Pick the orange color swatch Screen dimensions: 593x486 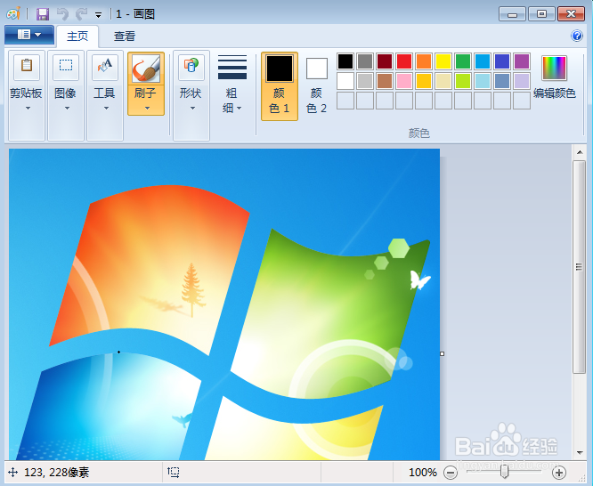(424, 61)
